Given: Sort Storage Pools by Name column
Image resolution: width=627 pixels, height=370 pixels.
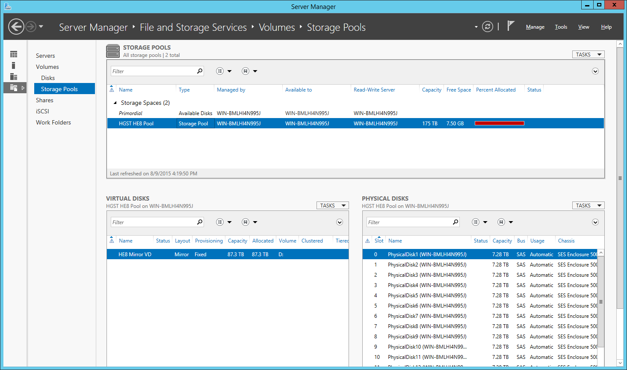Looking at the screenshot, I should (x=126, y=90).
